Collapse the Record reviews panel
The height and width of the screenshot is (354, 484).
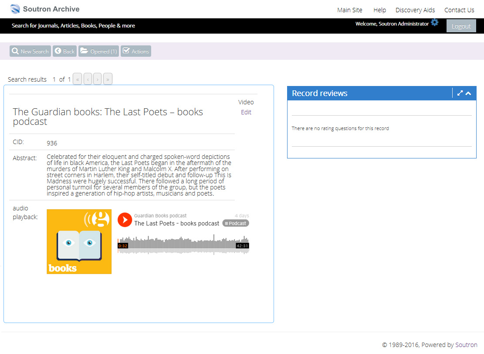[x=468, y=93]
